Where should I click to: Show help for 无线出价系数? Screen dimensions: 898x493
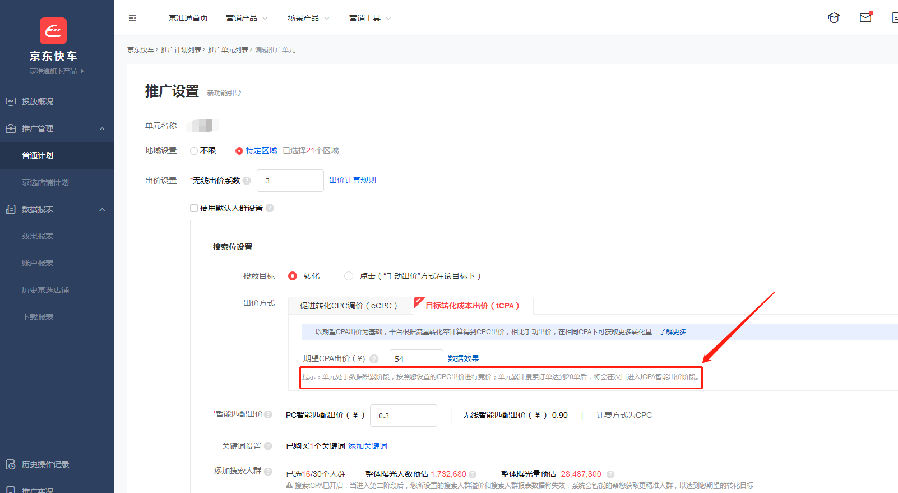coord(247,181)
